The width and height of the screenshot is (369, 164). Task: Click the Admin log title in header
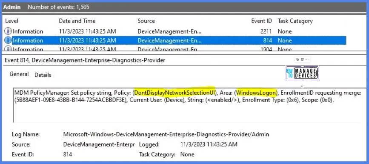(12, 7)
